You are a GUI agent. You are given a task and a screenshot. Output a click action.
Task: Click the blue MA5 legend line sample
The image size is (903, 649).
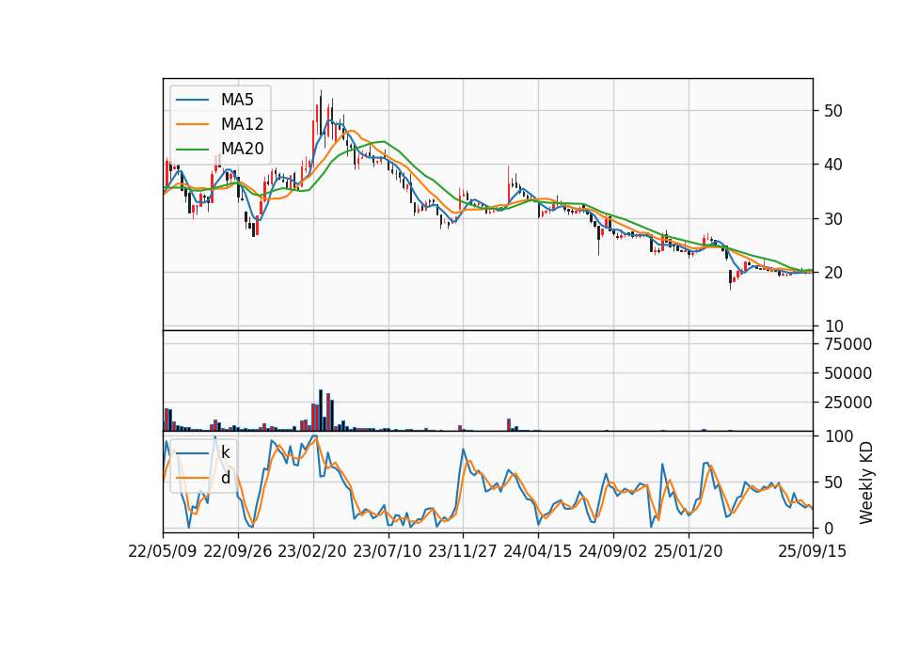pos(192,100)
